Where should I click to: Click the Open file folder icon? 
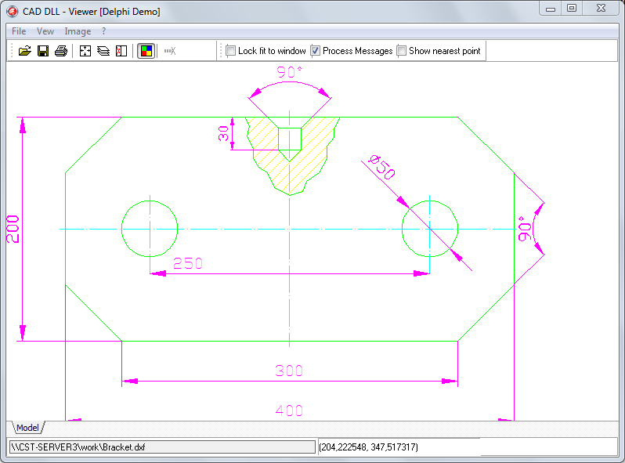(24, 51)
